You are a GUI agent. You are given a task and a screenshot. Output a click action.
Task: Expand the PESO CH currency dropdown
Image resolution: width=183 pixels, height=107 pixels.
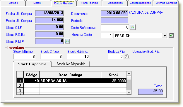165,36
